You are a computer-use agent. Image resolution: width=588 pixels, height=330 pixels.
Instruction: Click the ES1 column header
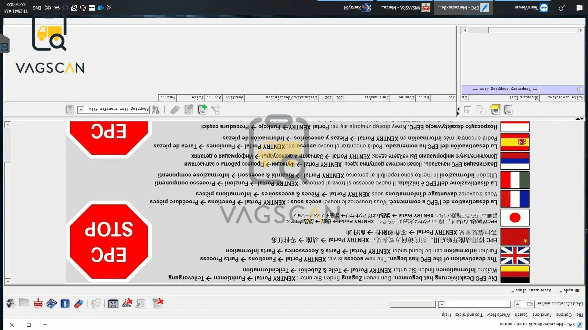[339, 98]
